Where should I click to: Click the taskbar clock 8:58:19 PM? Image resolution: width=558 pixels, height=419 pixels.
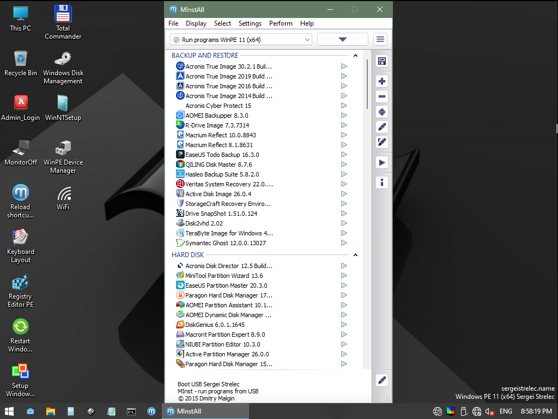tap(536, 411)
